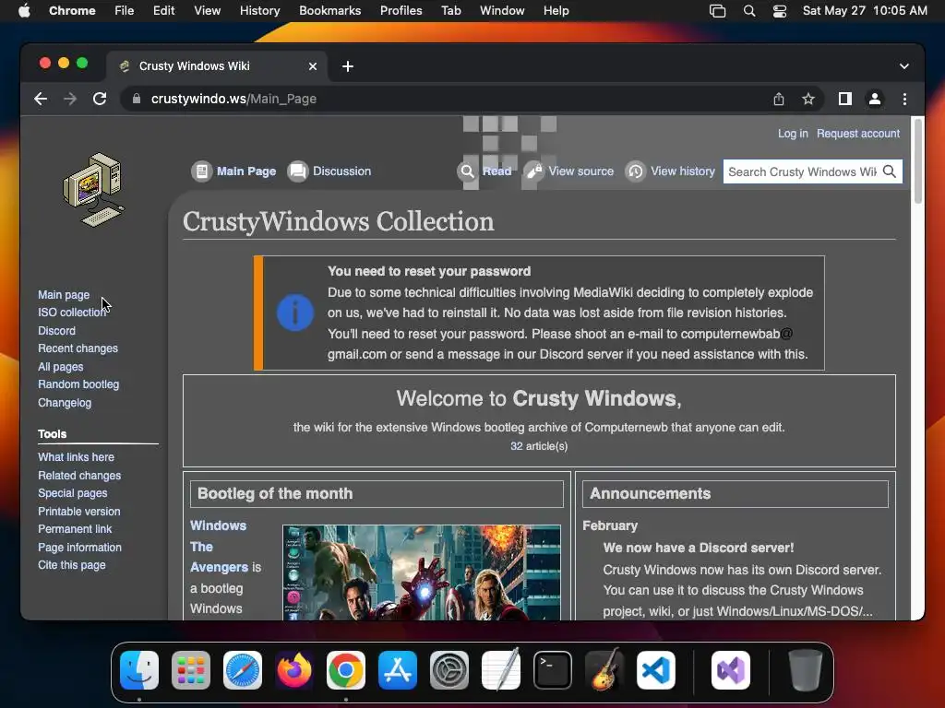Close the Crusty Windows Wiki tab
This screenshot has height=708, width=945.
(x=313, y=66)
